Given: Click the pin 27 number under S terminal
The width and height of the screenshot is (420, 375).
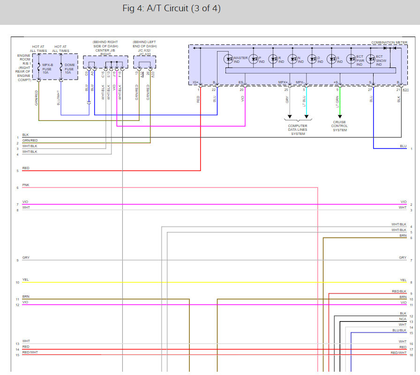Looking at the screenshot, I should click(x=370, y=90).
